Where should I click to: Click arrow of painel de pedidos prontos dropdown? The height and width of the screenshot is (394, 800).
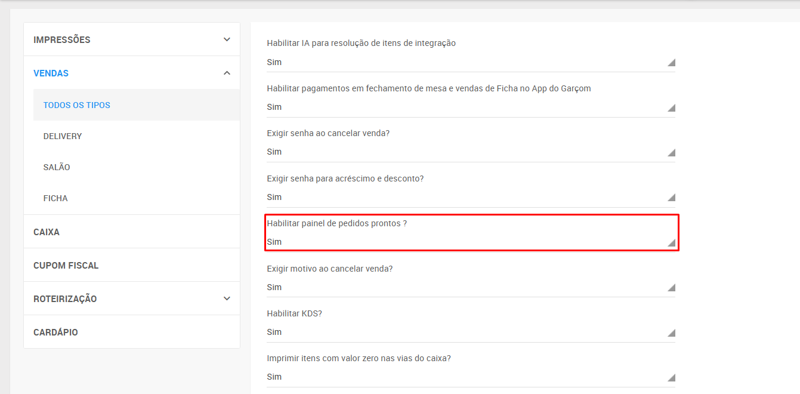671,242
